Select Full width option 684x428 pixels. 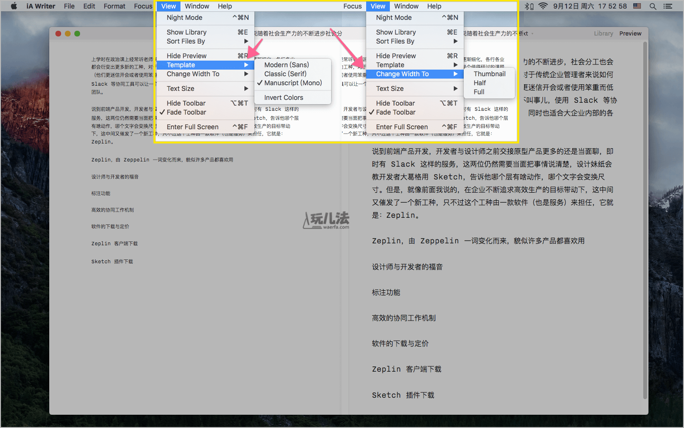tap(489, 92)
